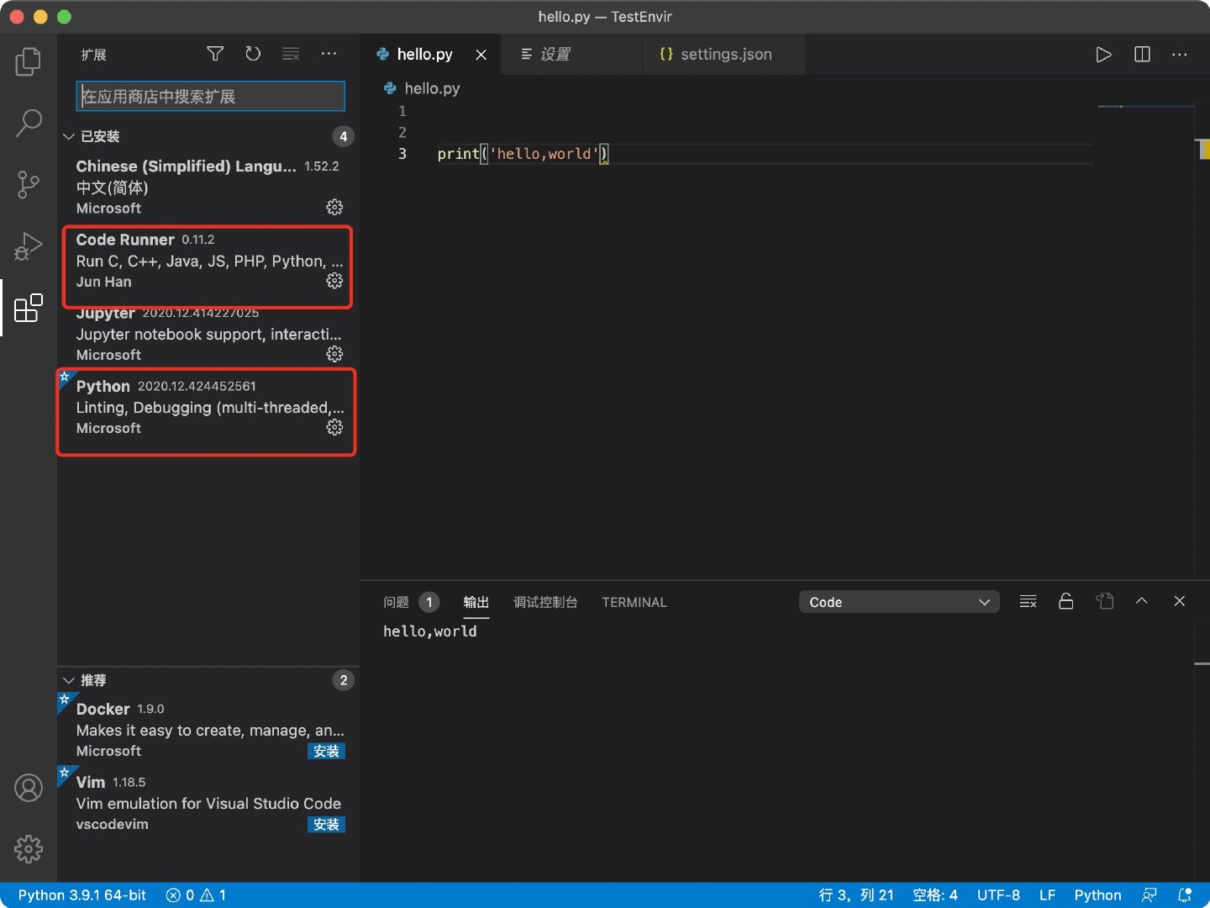Open the notifications bell in status bar

click(x=1185, y=895)
